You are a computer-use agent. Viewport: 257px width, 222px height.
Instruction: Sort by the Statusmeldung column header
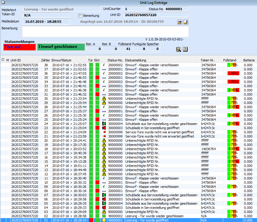(x=162, y=60)
